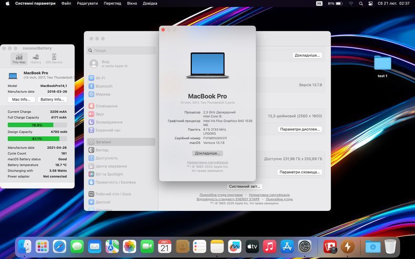This screenshot has width=415, height=259.
Task: Open History tab in coconutBattery
Action: [36, 59]
